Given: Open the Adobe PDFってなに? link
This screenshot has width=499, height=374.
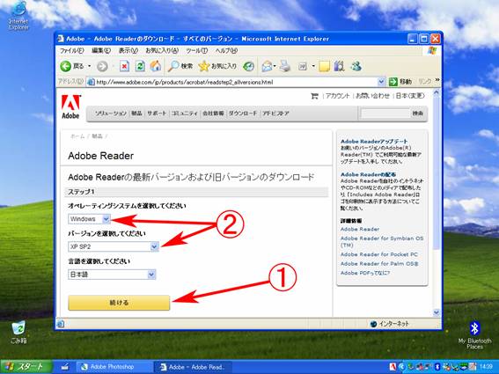Looking at the screenshot, I should pyautogui.click(x=365, y=273).
